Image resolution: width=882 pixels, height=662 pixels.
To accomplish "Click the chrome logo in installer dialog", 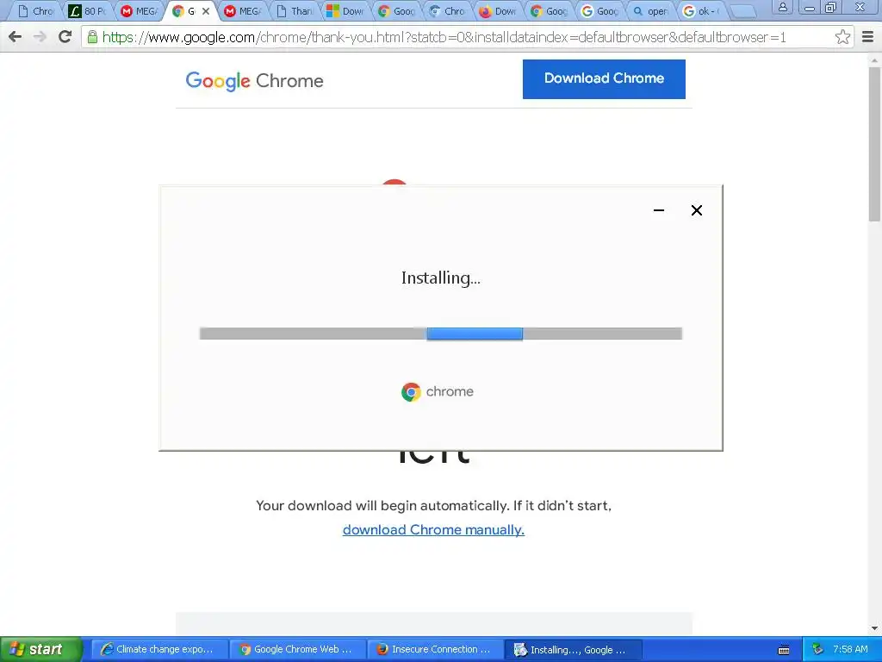I will coord(438,392).
